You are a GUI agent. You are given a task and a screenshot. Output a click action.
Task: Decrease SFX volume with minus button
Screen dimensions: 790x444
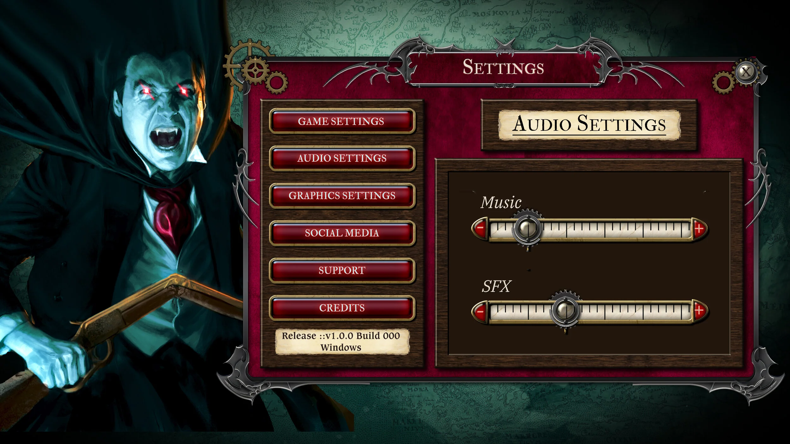click(x=480, y=311)
